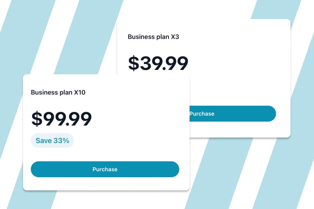Click the $99.99 price

click(62, 118)
